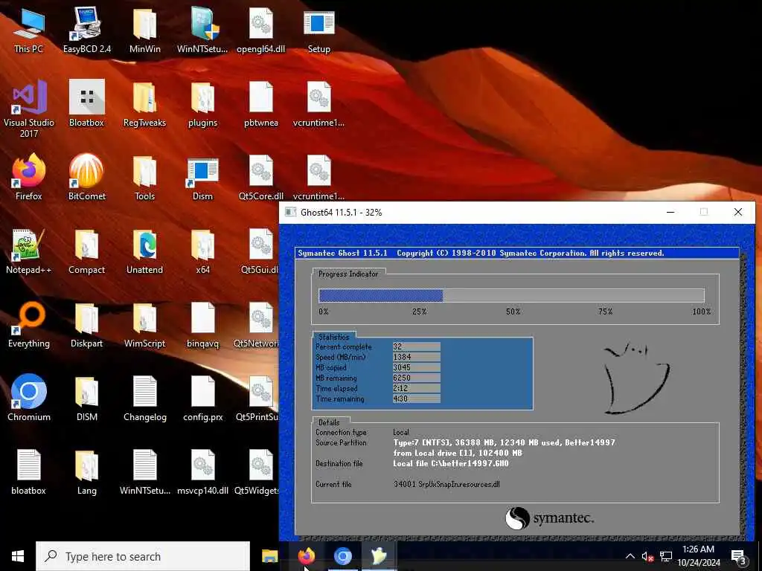Screen dimensions: 762x571
Task: Show hidden system tray icons
Action: coord(630,556)
